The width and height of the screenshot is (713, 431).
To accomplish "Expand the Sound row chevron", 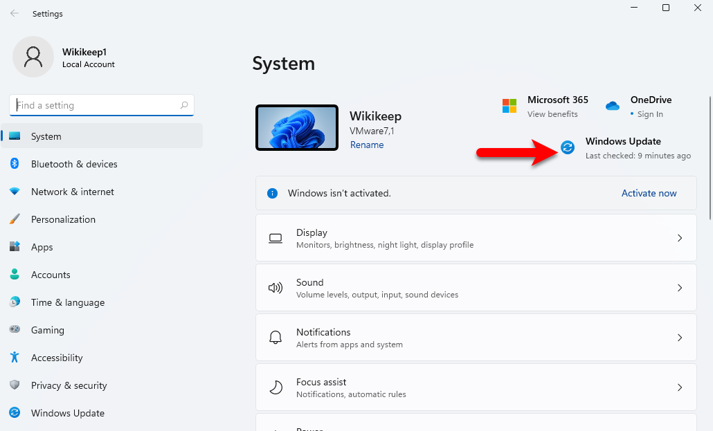I will click(680, 288).
